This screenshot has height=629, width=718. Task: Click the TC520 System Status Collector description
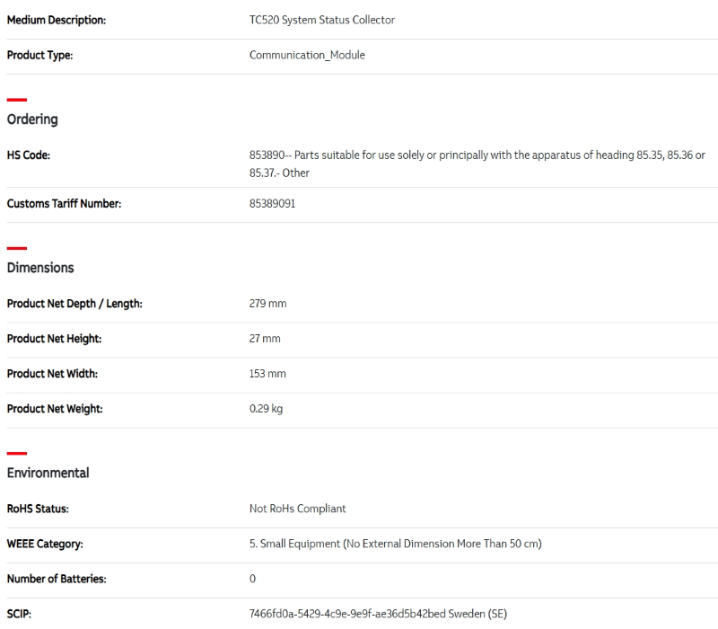[321, 20]
